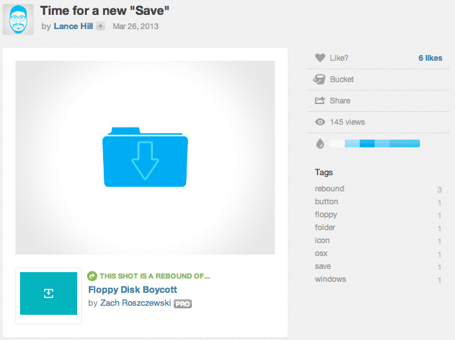Open the Floppy Disk Boycott shot
455x340 pixels.
tap(132, 290)
